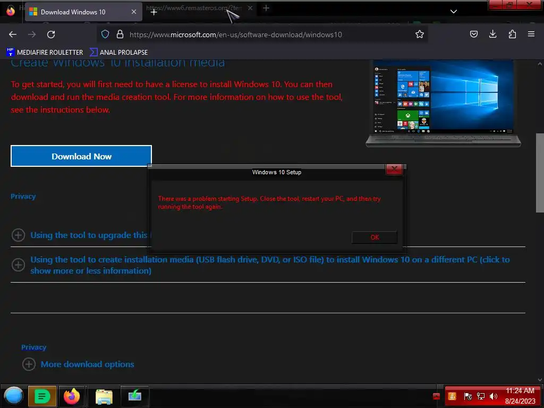Viewport: 544px width, 408px height.
Task: Click the scrollbar down arrow
Action: tap(540, 380)
